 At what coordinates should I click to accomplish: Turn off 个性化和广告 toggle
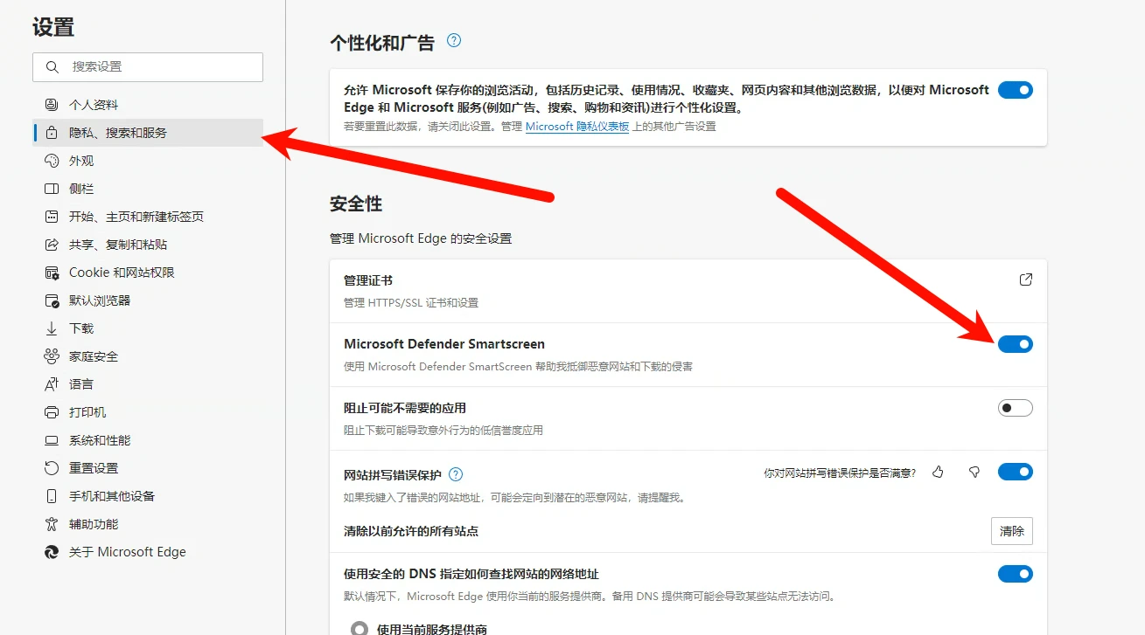tap(1015, 90)
